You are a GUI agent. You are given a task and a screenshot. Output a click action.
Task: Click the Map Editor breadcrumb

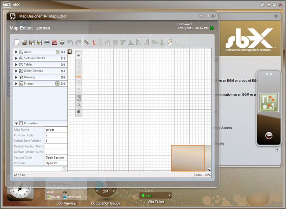coord(58,16)
